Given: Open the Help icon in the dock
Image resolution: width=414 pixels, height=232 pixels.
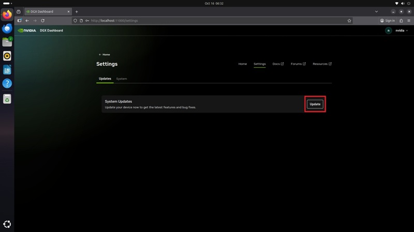Looking at the screenshot, I should [7, 83].
